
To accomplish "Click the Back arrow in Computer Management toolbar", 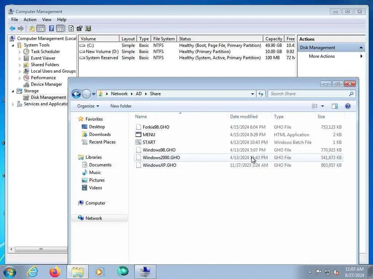I will (12, 28).
